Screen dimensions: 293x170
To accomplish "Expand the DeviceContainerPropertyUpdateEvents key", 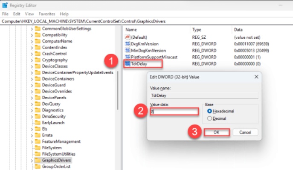I will (x=32, y=73).
